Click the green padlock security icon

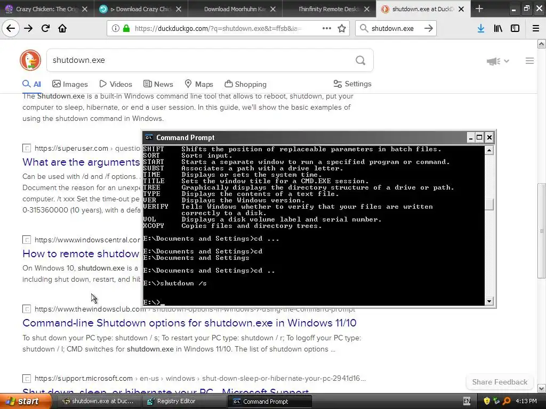click(126, 28)
